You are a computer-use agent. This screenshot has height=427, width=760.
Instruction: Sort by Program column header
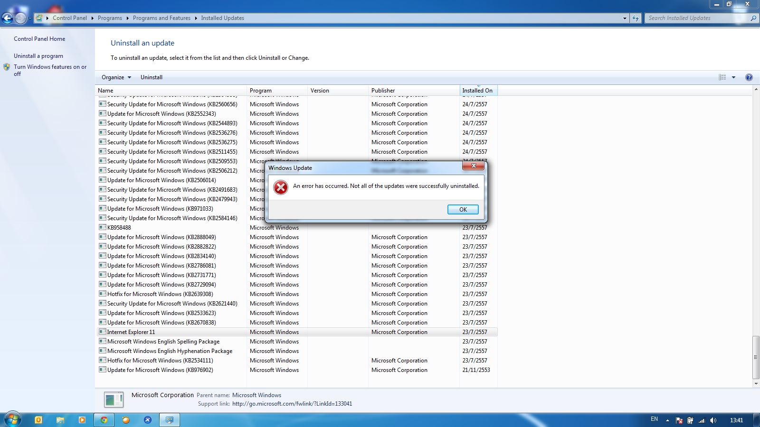277,91
